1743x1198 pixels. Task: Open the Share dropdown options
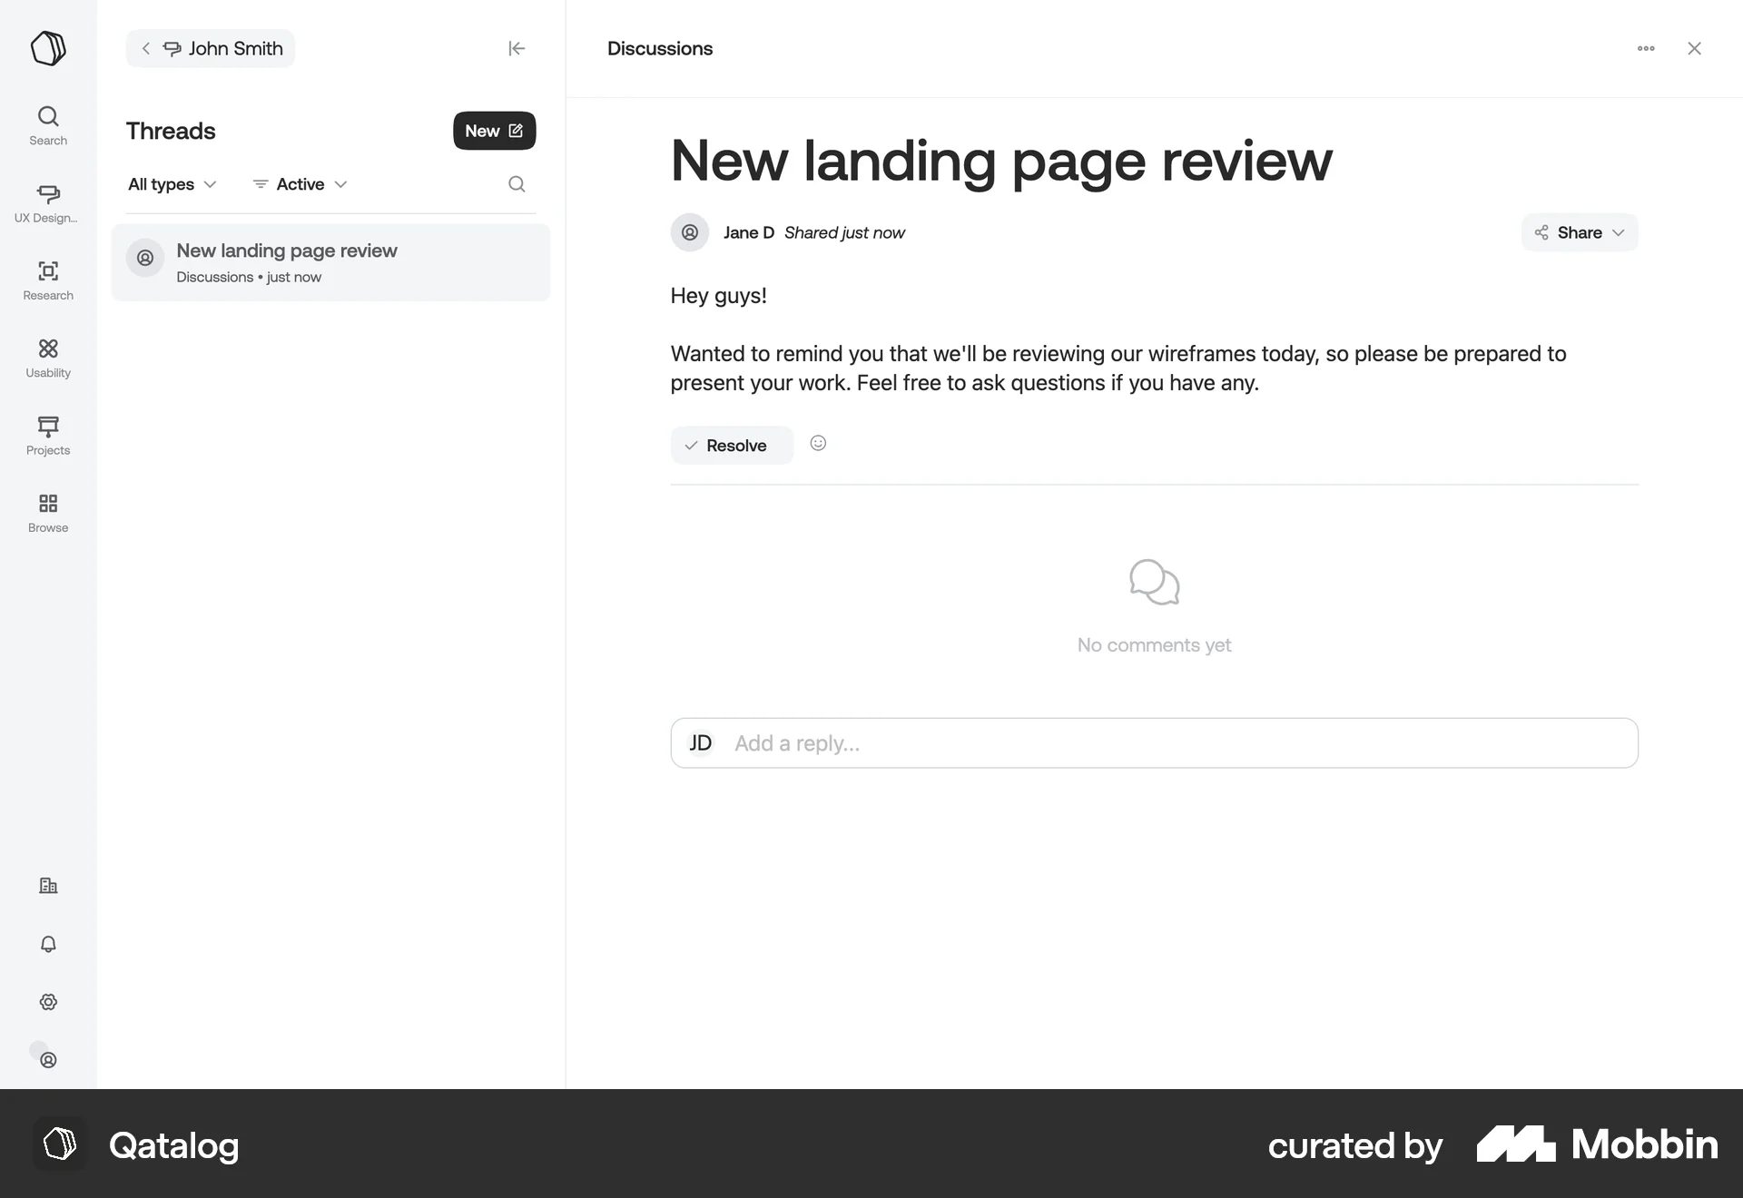coord(1579,232)
